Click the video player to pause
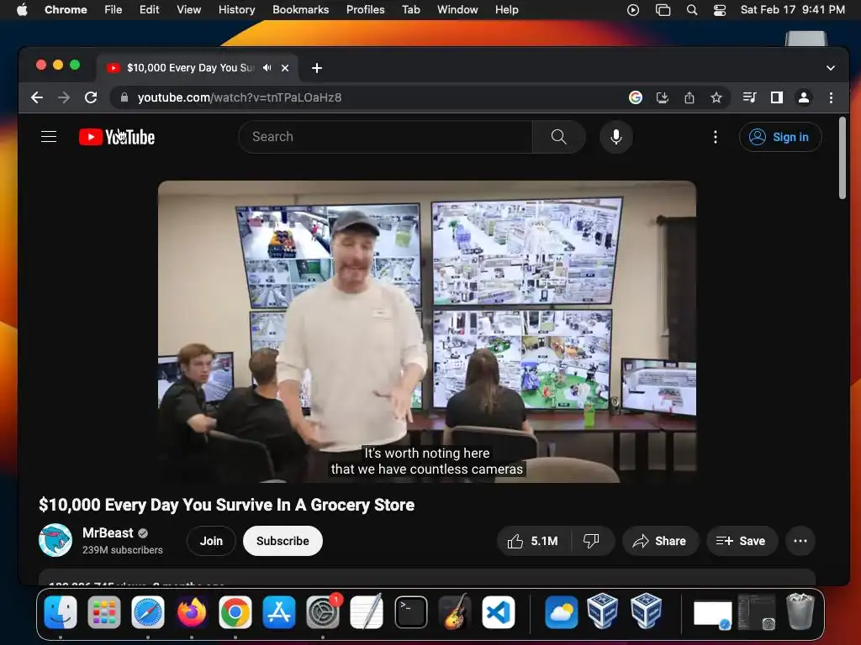The height and width of the screenshot is (645, 861). tap(426, 331)
